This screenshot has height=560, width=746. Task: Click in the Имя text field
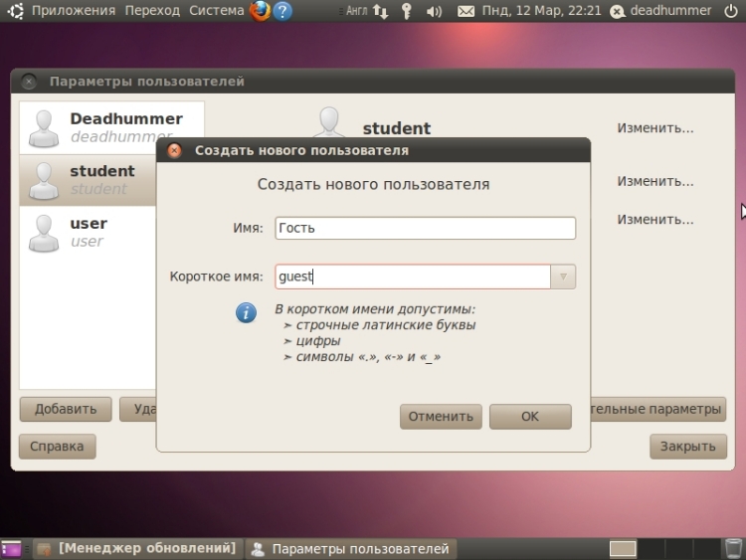point(424,228)
